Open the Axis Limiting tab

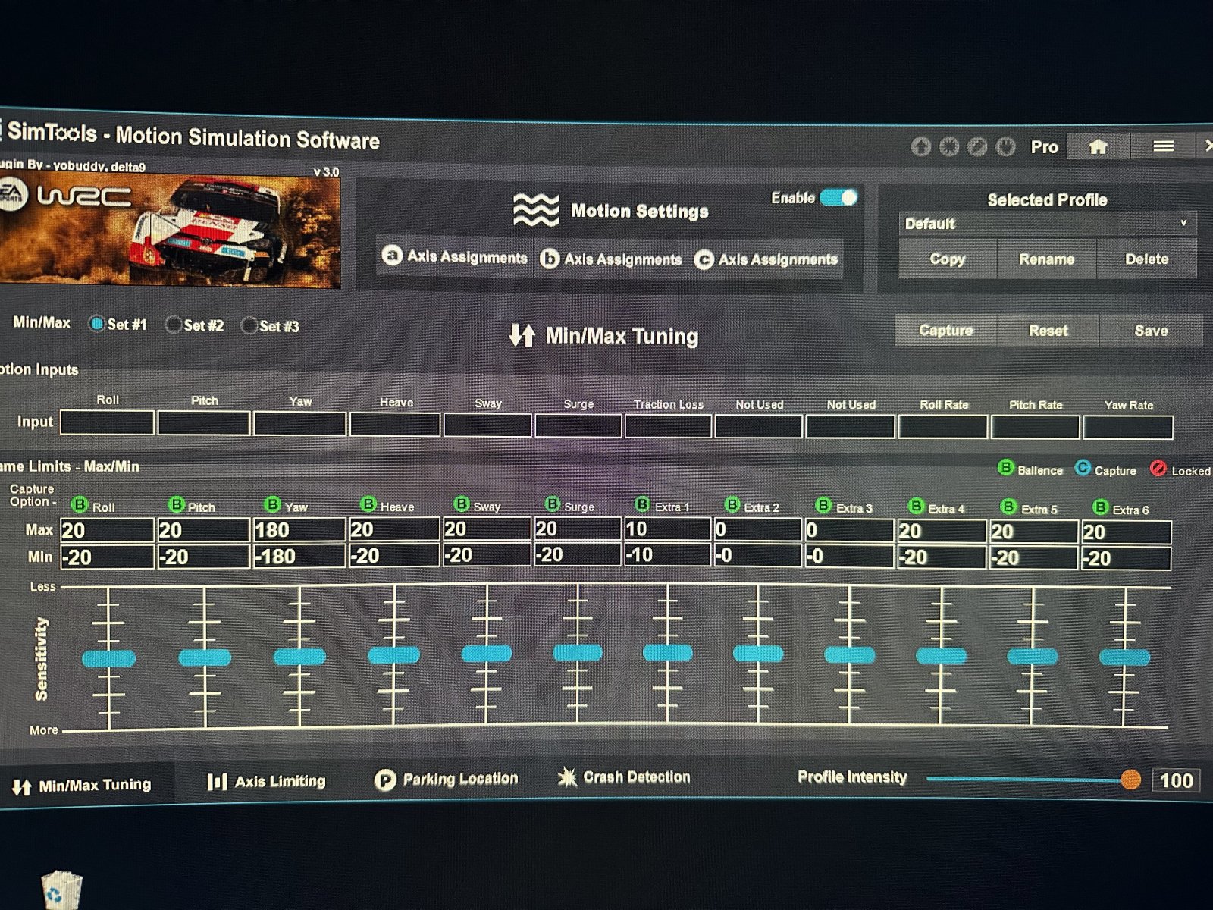[267, 781]
